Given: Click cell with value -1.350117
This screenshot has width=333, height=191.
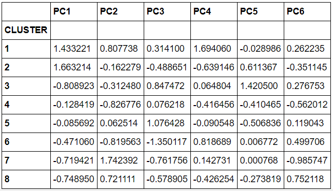Looking at the screenshot, I should pos(167,142).
